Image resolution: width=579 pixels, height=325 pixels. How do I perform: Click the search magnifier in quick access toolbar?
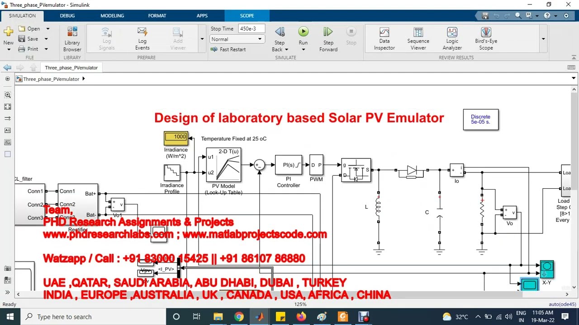coord(518,16)
